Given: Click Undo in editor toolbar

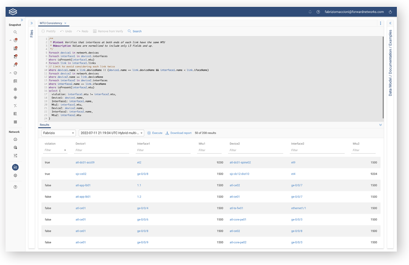Looking at the screenshot, I should click(x=66, y=31).
